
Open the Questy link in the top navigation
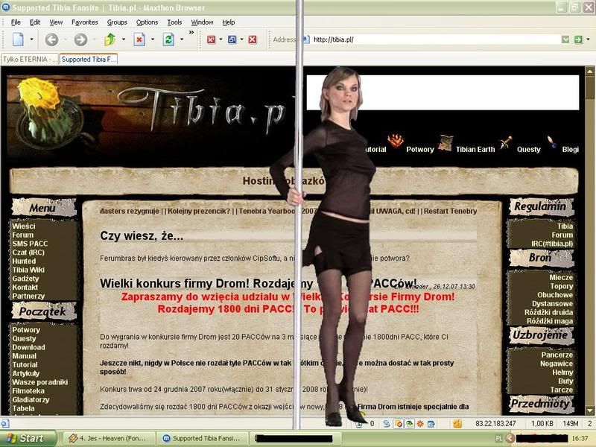coord(529,150)
